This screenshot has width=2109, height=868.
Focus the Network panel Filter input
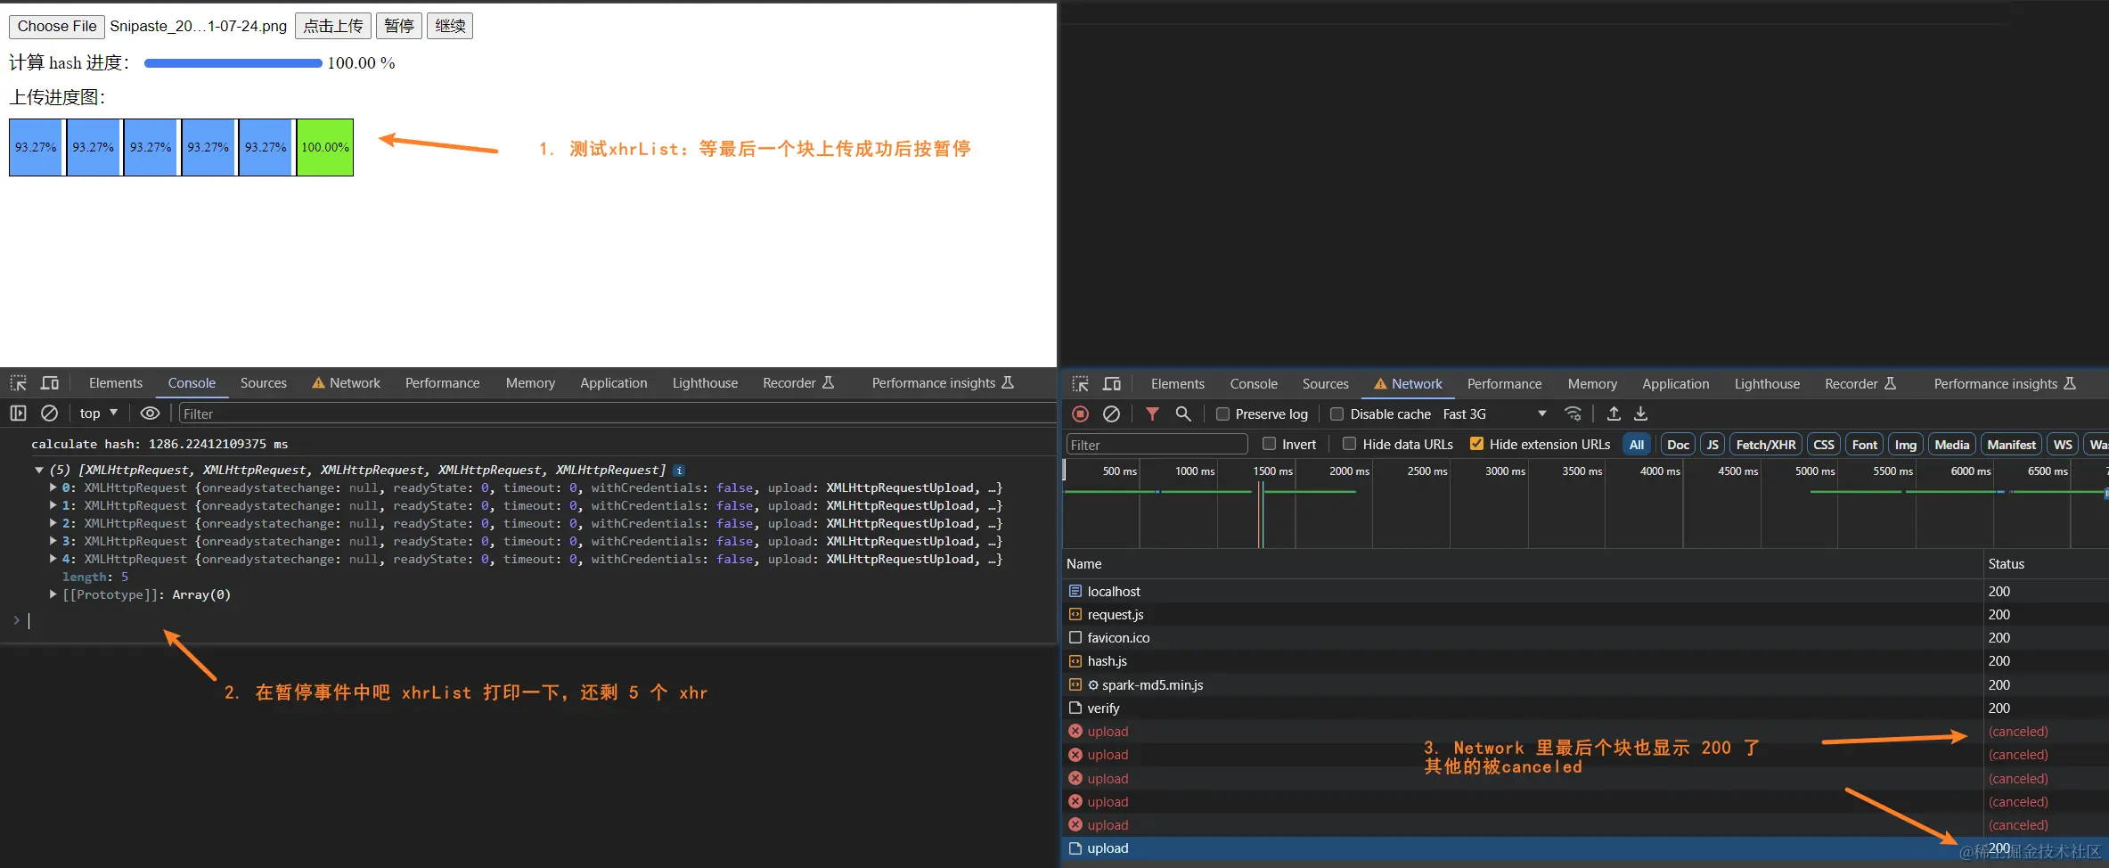point(1157,445)
